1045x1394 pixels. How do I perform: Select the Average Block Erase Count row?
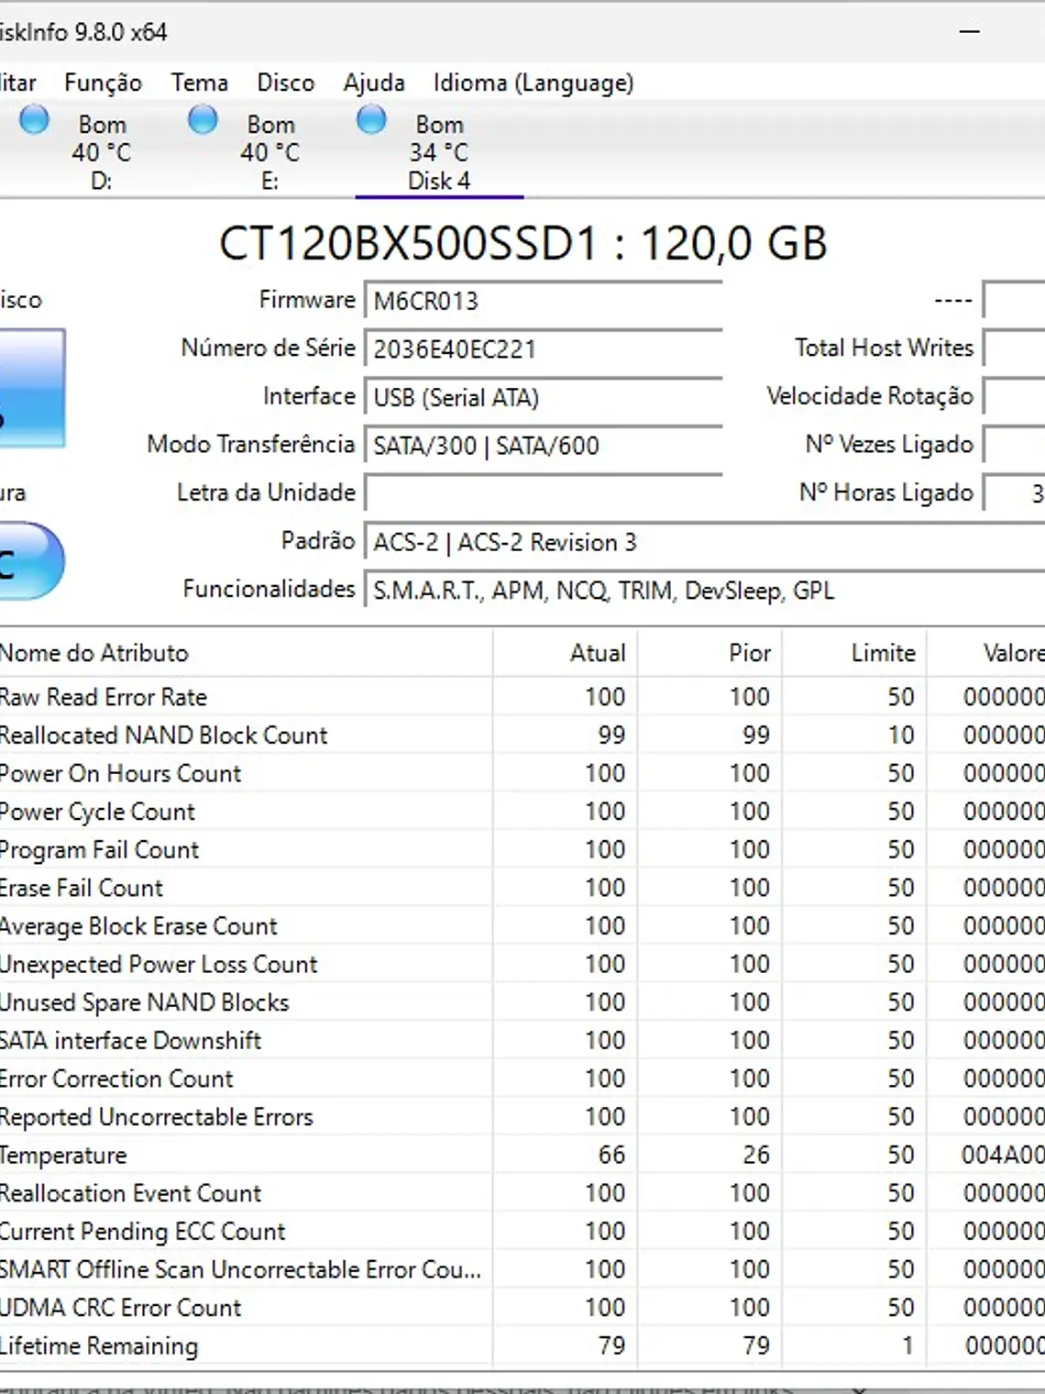pyautogui.click(x=522, y=926)
